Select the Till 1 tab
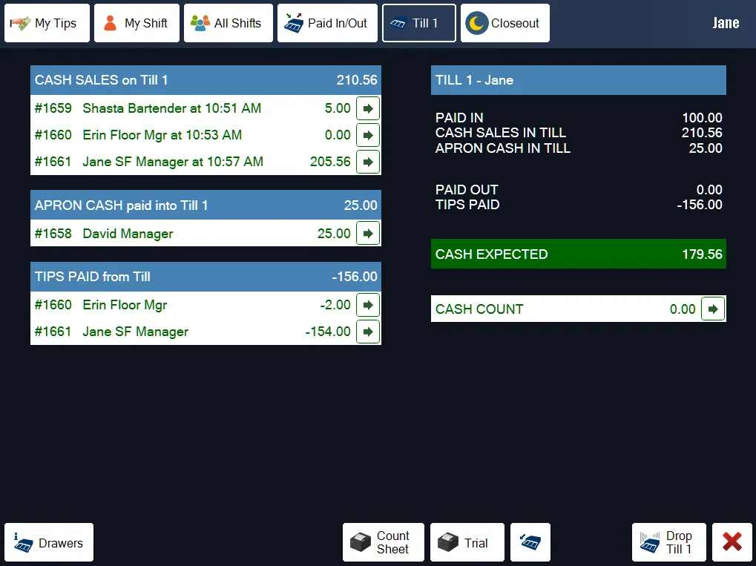This screenshot has width=756, height=566. (419, 23)
